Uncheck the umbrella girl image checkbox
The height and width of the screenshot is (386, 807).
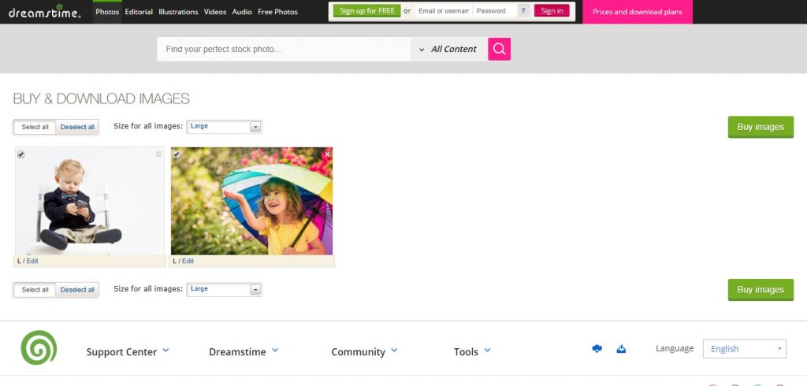coord(177,154)
